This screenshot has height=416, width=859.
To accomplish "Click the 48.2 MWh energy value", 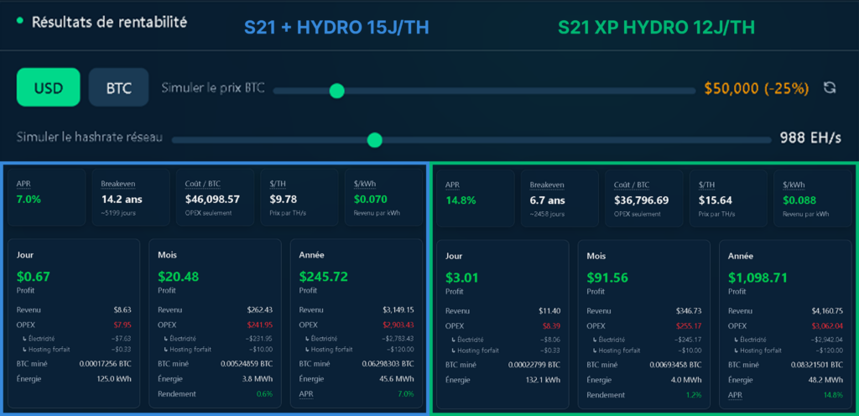I will click(828, 380).
